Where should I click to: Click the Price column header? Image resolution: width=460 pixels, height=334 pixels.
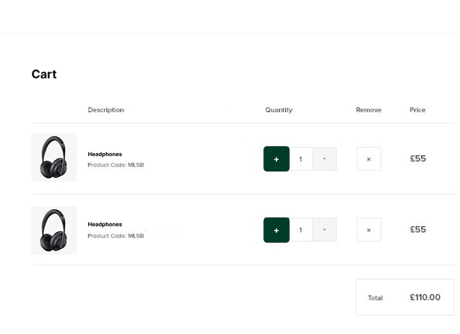coord(417,110)
